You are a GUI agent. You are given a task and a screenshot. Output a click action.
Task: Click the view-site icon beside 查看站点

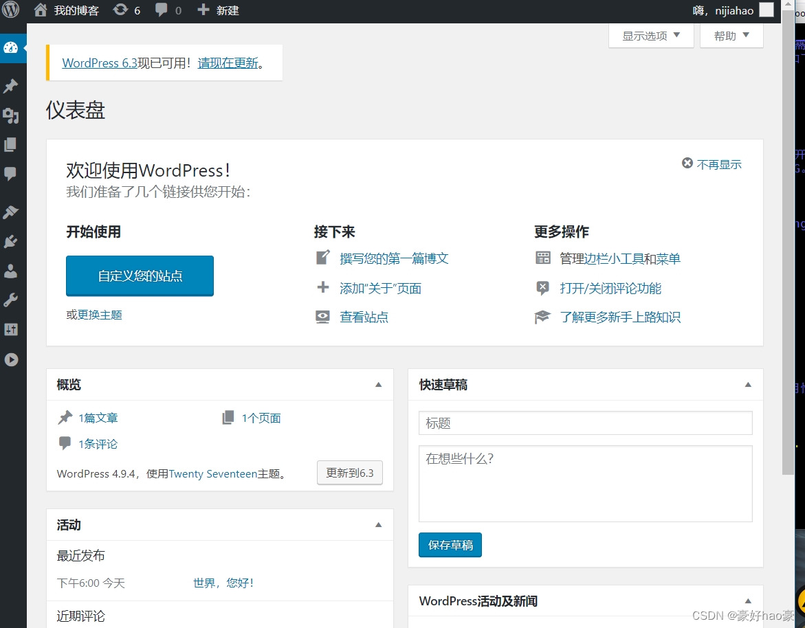pyautogui.click(x=323, y=317)
